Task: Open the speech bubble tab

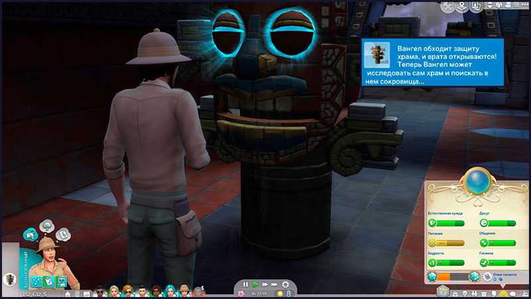Action: [x=512, y=294]
